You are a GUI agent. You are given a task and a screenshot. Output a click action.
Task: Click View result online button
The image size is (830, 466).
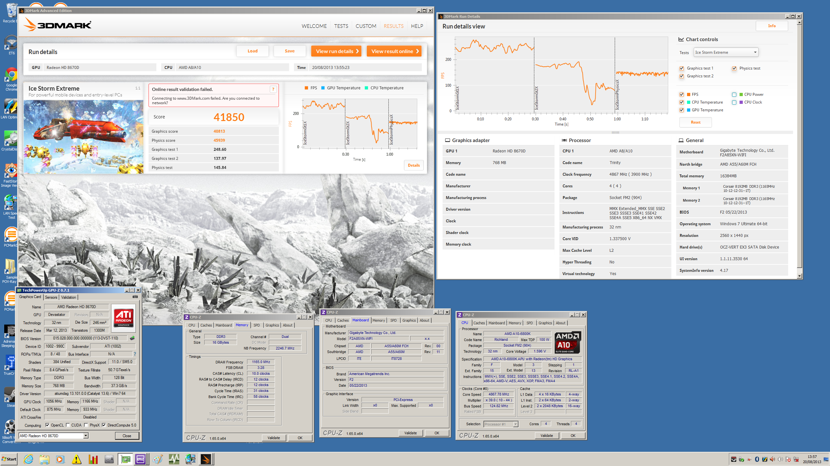[x=394, y=51]
